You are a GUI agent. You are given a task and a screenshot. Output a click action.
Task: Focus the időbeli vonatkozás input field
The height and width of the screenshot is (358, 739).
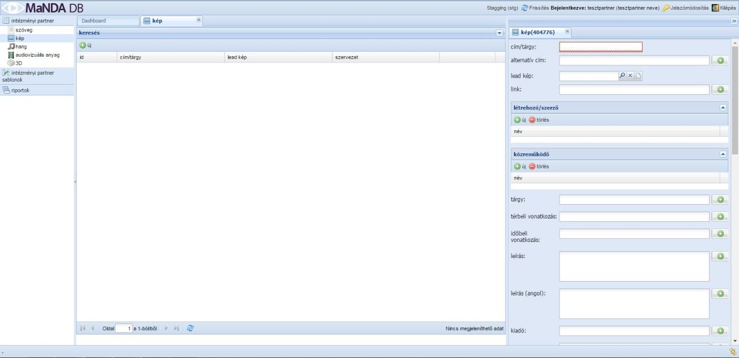[634, 234]
